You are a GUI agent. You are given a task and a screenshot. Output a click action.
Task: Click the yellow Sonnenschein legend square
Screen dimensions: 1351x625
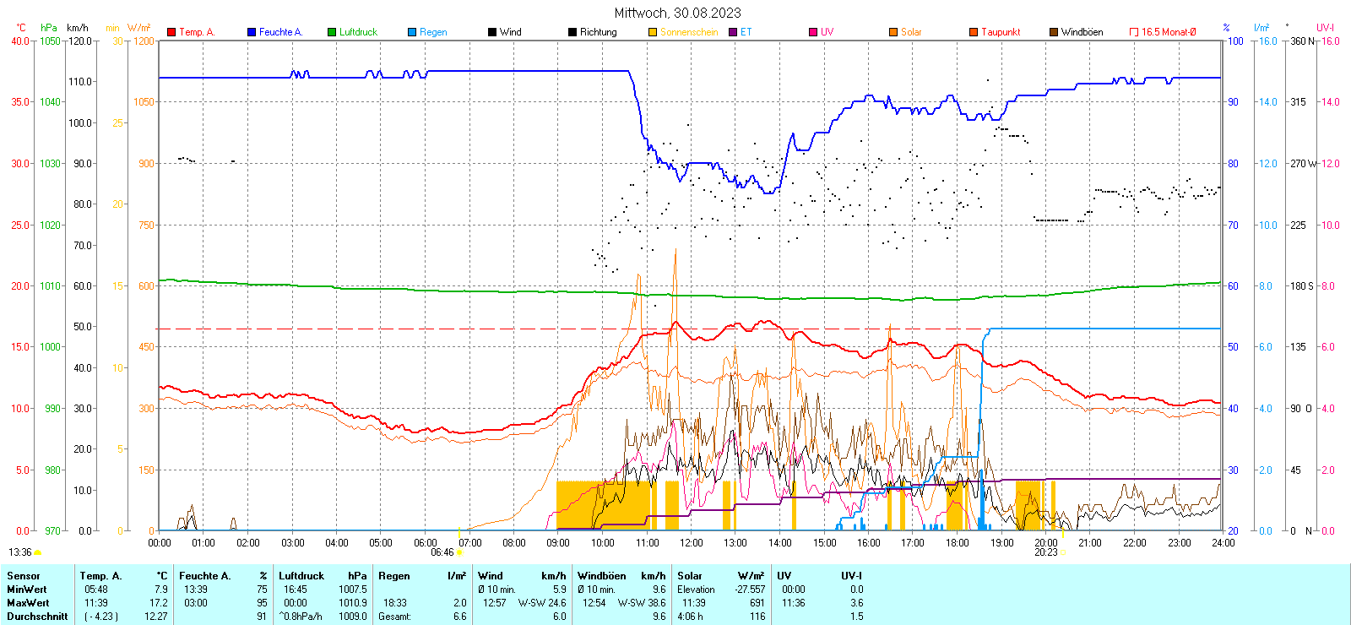(x=653, y=32)
